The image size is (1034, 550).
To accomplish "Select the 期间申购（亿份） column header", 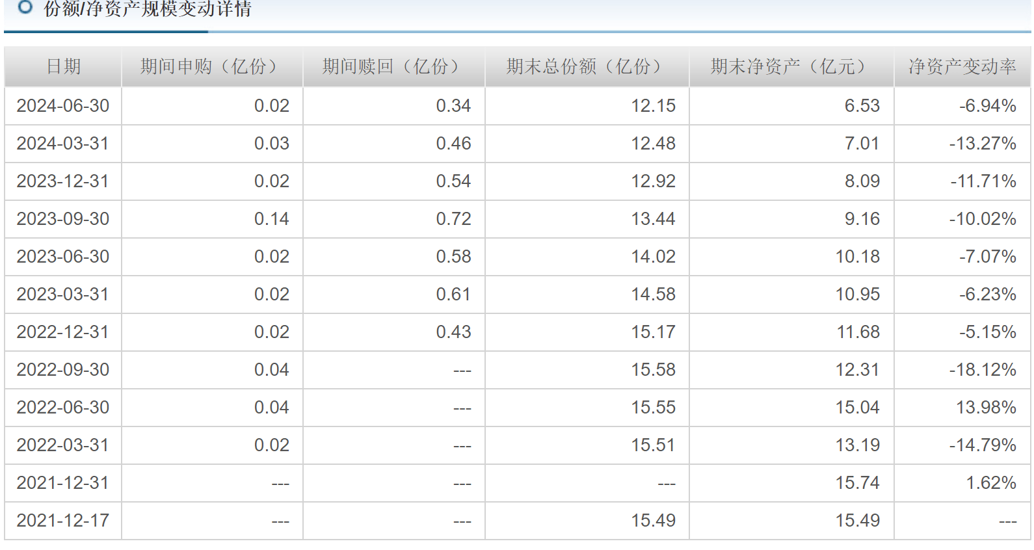I will pyautogui.click(x=212, y=66).
